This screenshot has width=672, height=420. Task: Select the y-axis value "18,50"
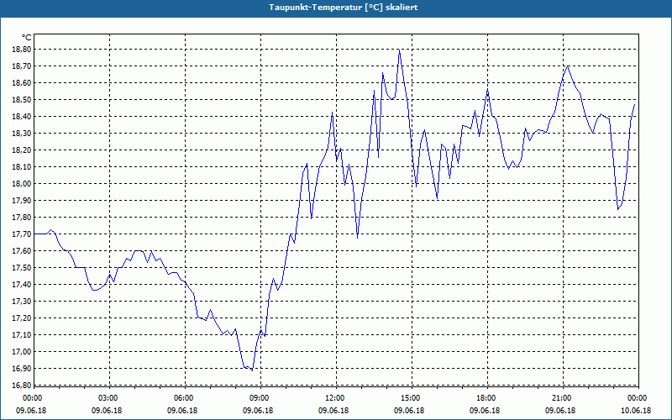point(22,100)
